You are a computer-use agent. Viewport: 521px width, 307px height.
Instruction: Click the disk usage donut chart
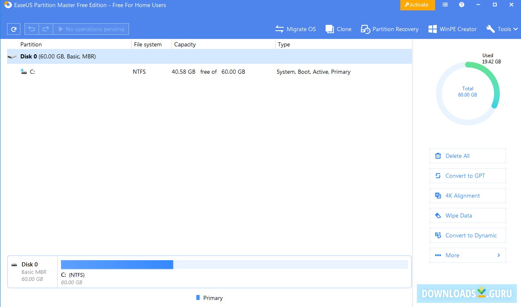(467, 93)
